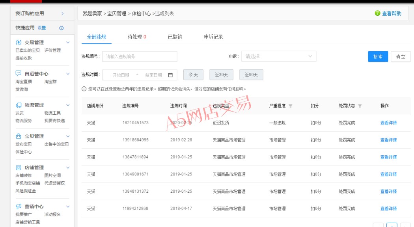
Task: Switch to the 全部违规 tab
Action: coord(96,37)
